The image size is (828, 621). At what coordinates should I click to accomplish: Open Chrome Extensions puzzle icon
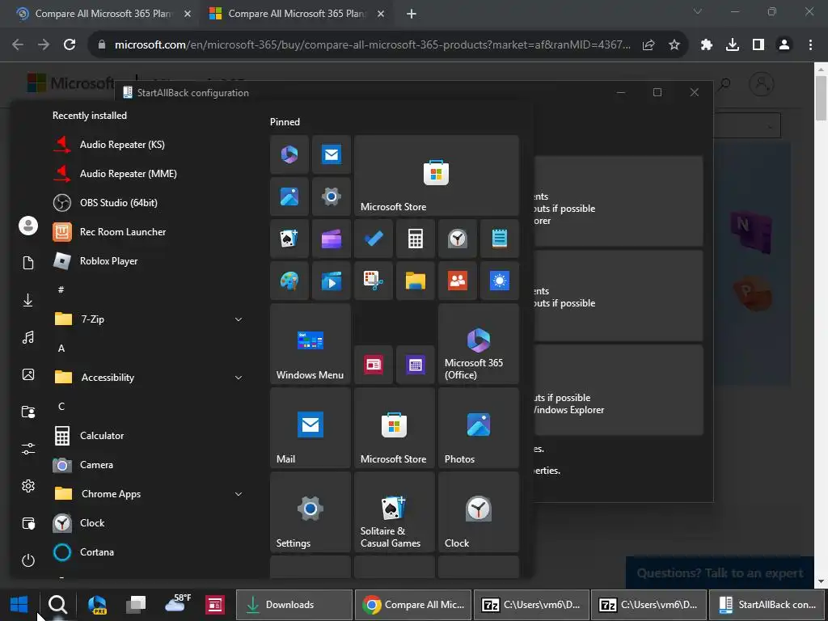707,45
